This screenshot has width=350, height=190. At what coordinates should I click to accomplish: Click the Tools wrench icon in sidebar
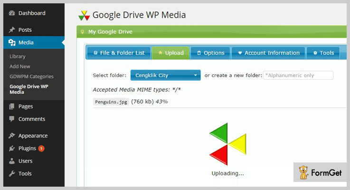(x=12, y=173)
